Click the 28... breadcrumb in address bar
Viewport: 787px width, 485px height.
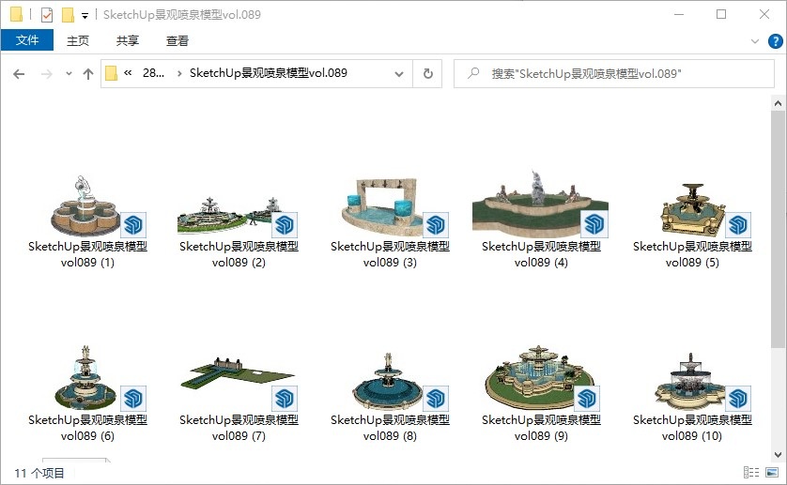click(x=153, y=73)
